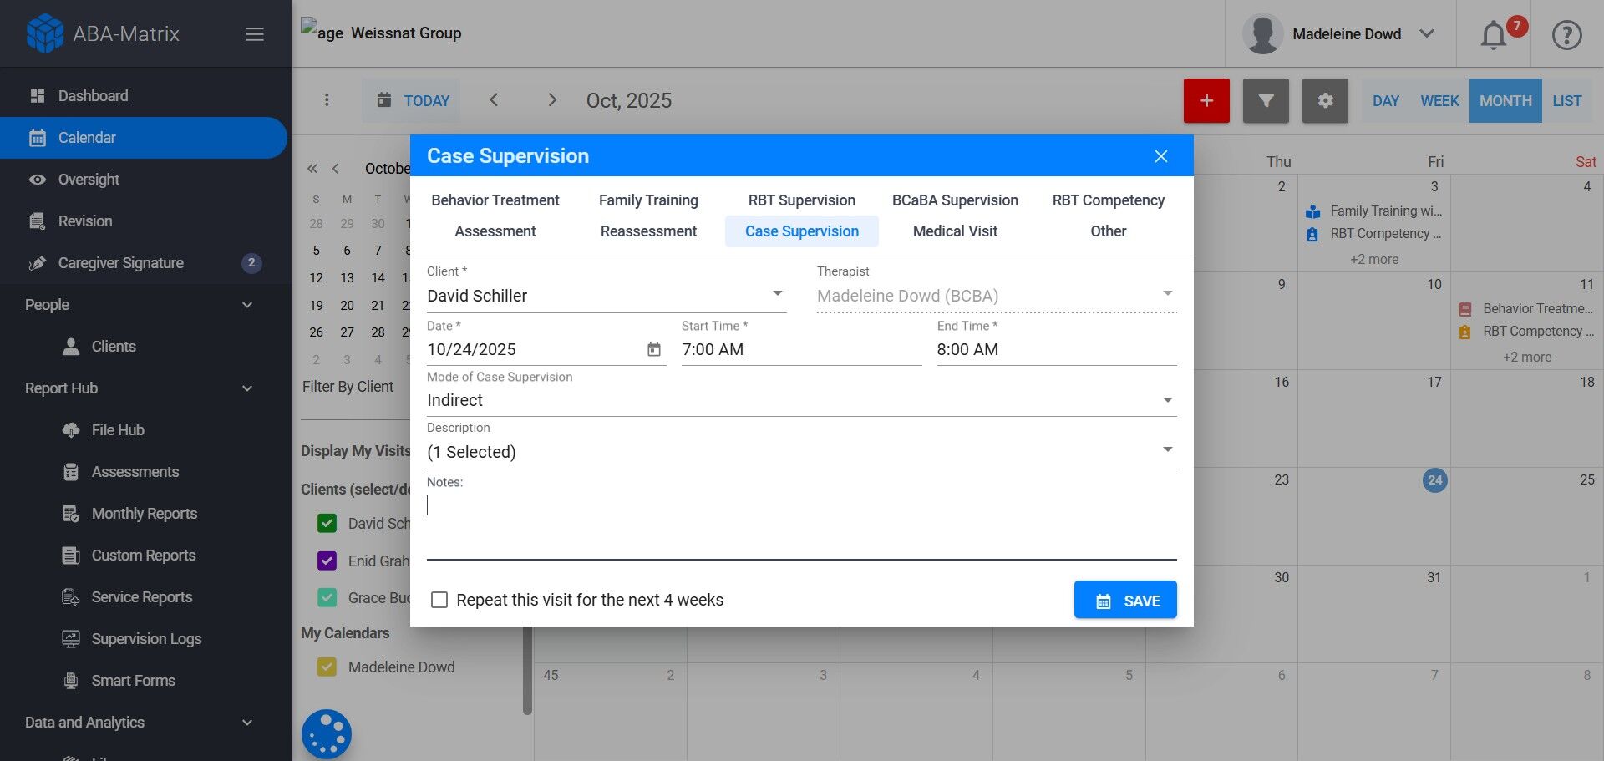Image resolution: width=1604 pixels, height=761 pixels.
Task: Save the case supervision visit
Action: point(1125,601)
